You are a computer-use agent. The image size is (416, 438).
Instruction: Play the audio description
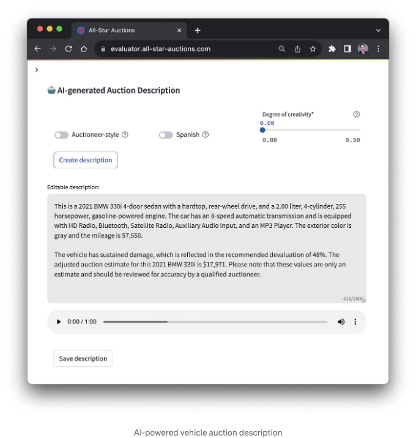pyautogui.click(x=59, y=322)
